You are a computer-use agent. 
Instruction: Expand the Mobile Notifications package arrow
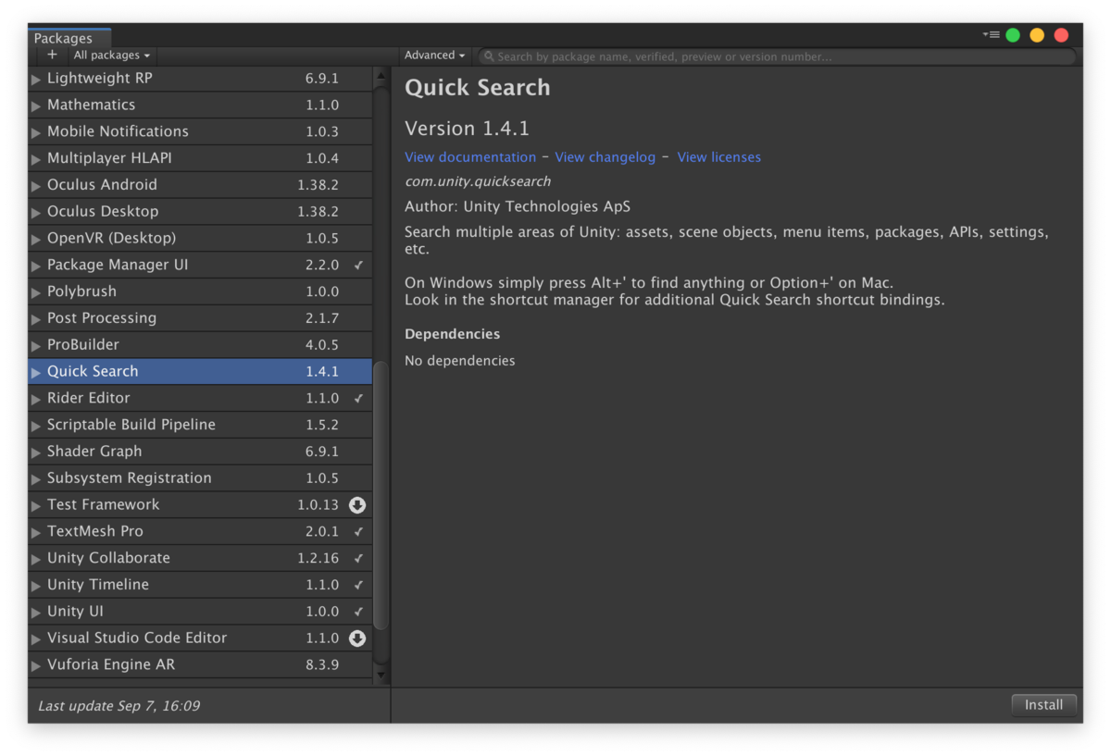(36, 132)
